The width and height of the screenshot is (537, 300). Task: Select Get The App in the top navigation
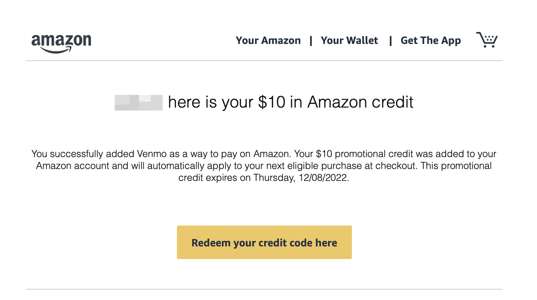click(430, 40)
